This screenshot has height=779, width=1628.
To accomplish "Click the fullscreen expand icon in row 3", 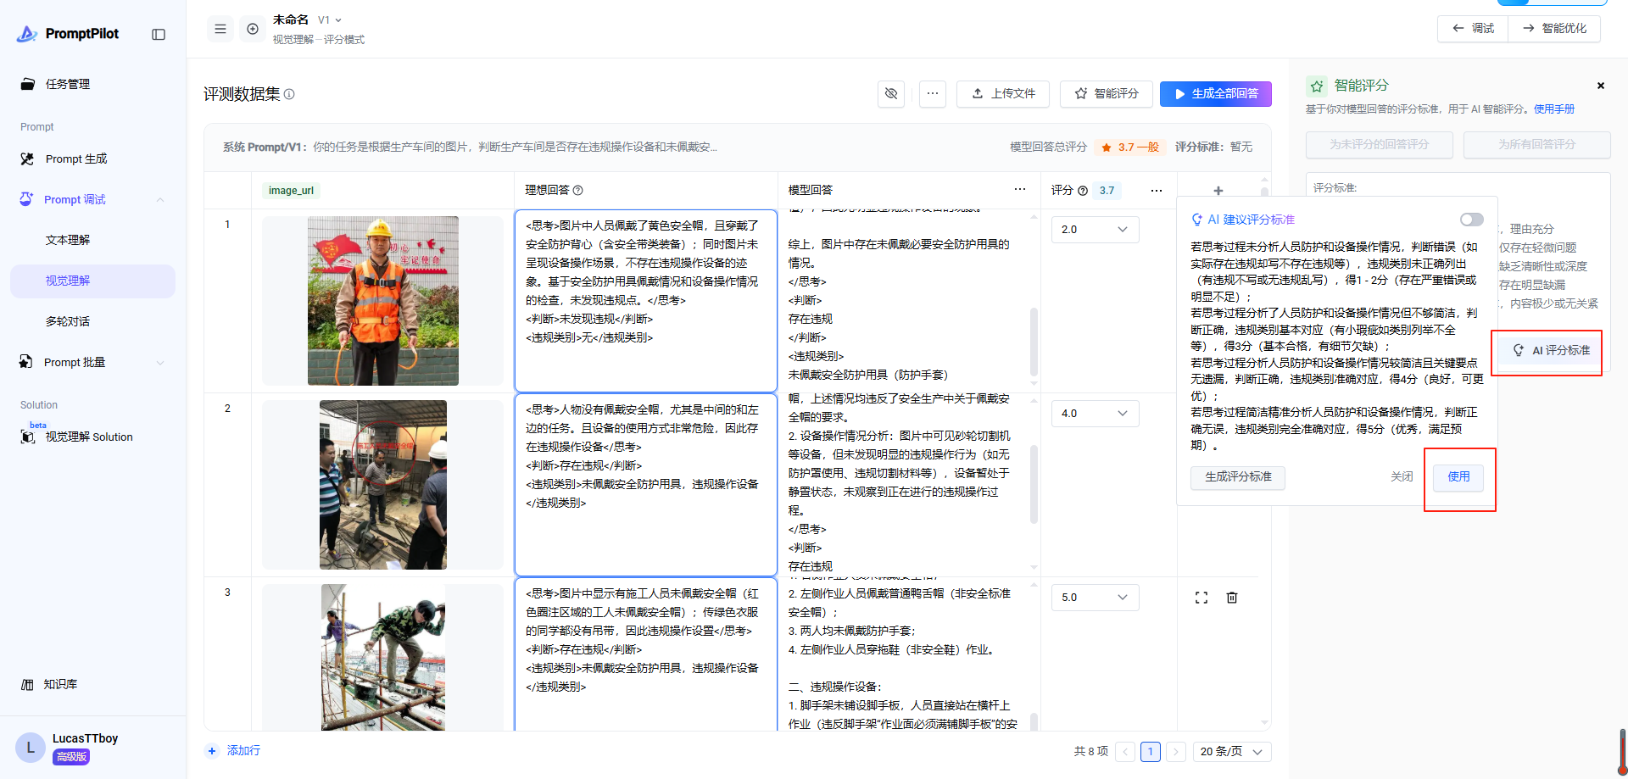I will click(x=1201, y=598).
